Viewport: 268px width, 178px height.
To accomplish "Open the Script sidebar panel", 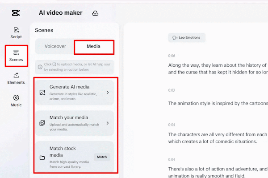I will pyautogui.click(x=16, y=33).
